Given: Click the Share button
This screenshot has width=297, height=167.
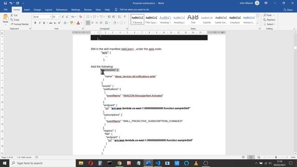Looking at the screenshot, I should coord(288,10).
